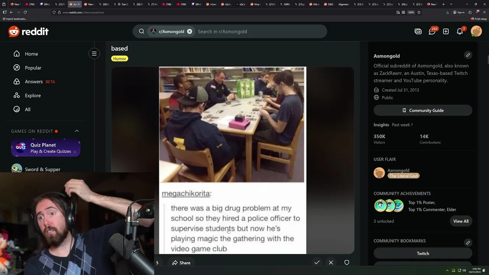Image resolution: width=489 pixels, height=275 pixels.
Task: Open the Reddit logo home link
Action: 29,31
